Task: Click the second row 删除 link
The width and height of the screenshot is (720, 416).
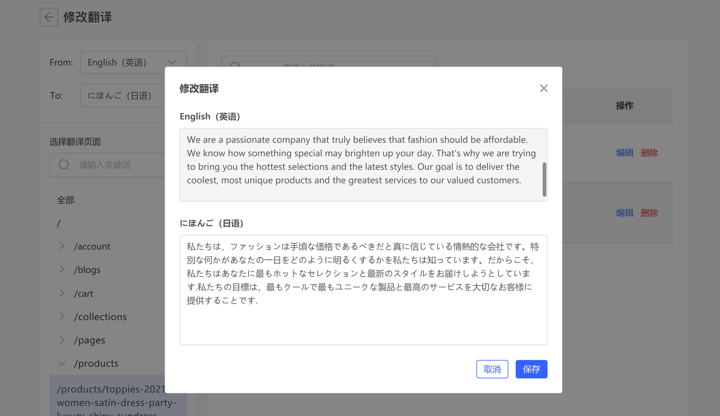Action: (x=649, y=213)
